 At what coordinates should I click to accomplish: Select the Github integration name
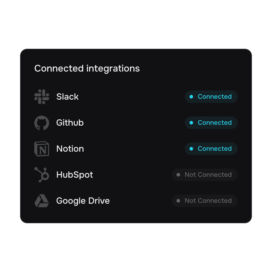pos(70,123)
